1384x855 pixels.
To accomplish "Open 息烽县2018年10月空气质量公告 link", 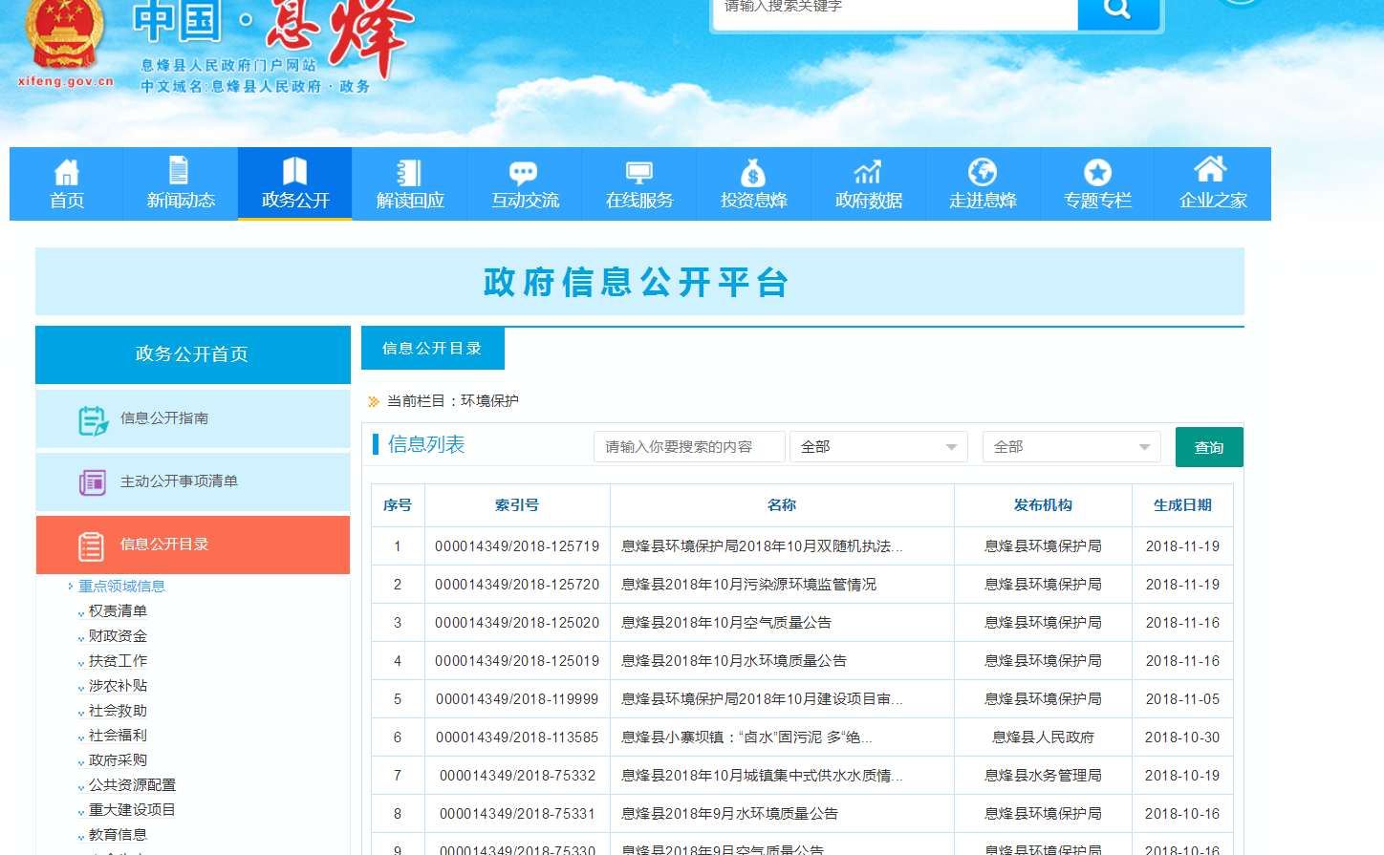I will [726, 623].
